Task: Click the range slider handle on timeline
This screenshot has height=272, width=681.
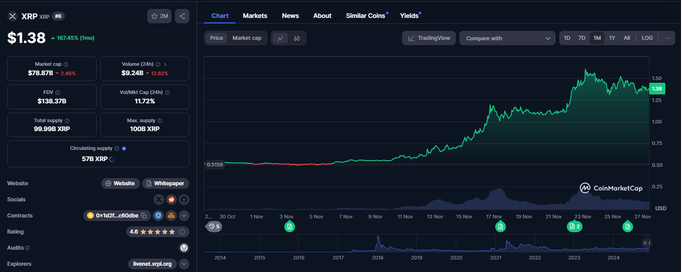Action: click(646, 243)
